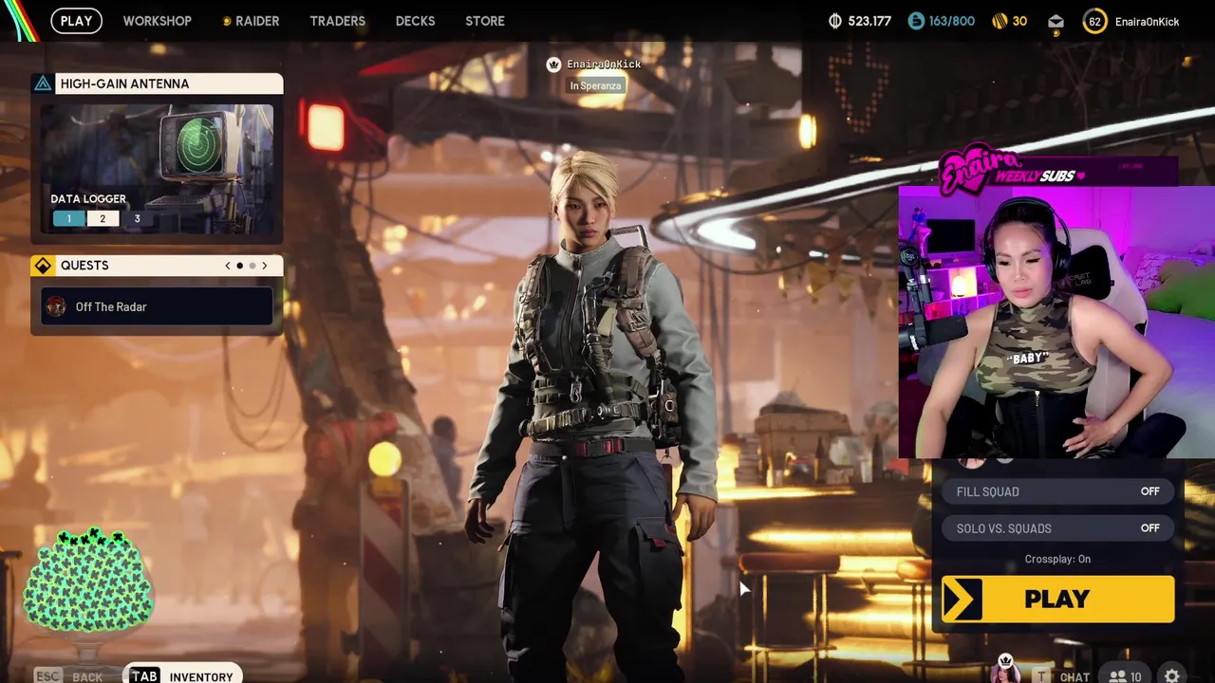The width and height of the screenshot is (1215, 683).
Task: Start matchmaking with the yellow PLAY button
Action: [1057, 600]
